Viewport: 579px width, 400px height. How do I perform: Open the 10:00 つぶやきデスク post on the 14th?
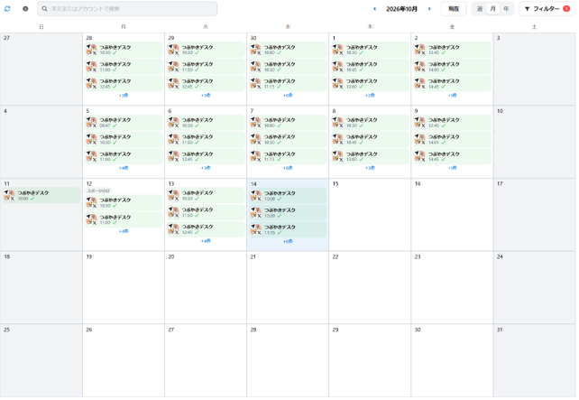click(288, 196)
